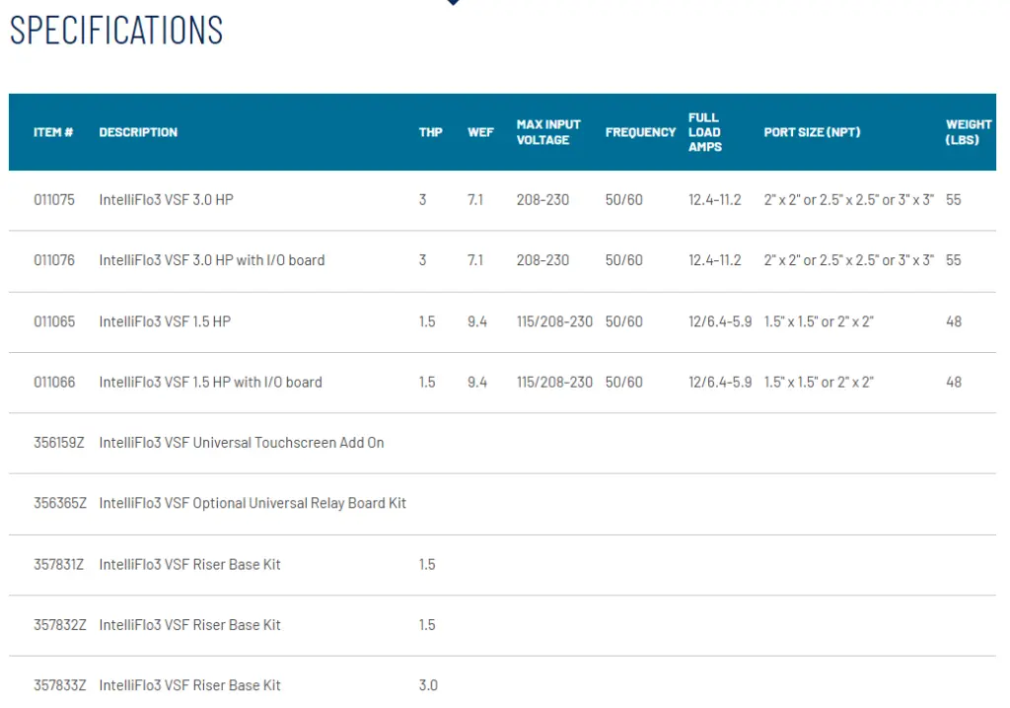Click voltage 115/208-230 for item 011065
Image resolution: width=1010 pixels, height=708 pixels.
[x=554, y=321]
